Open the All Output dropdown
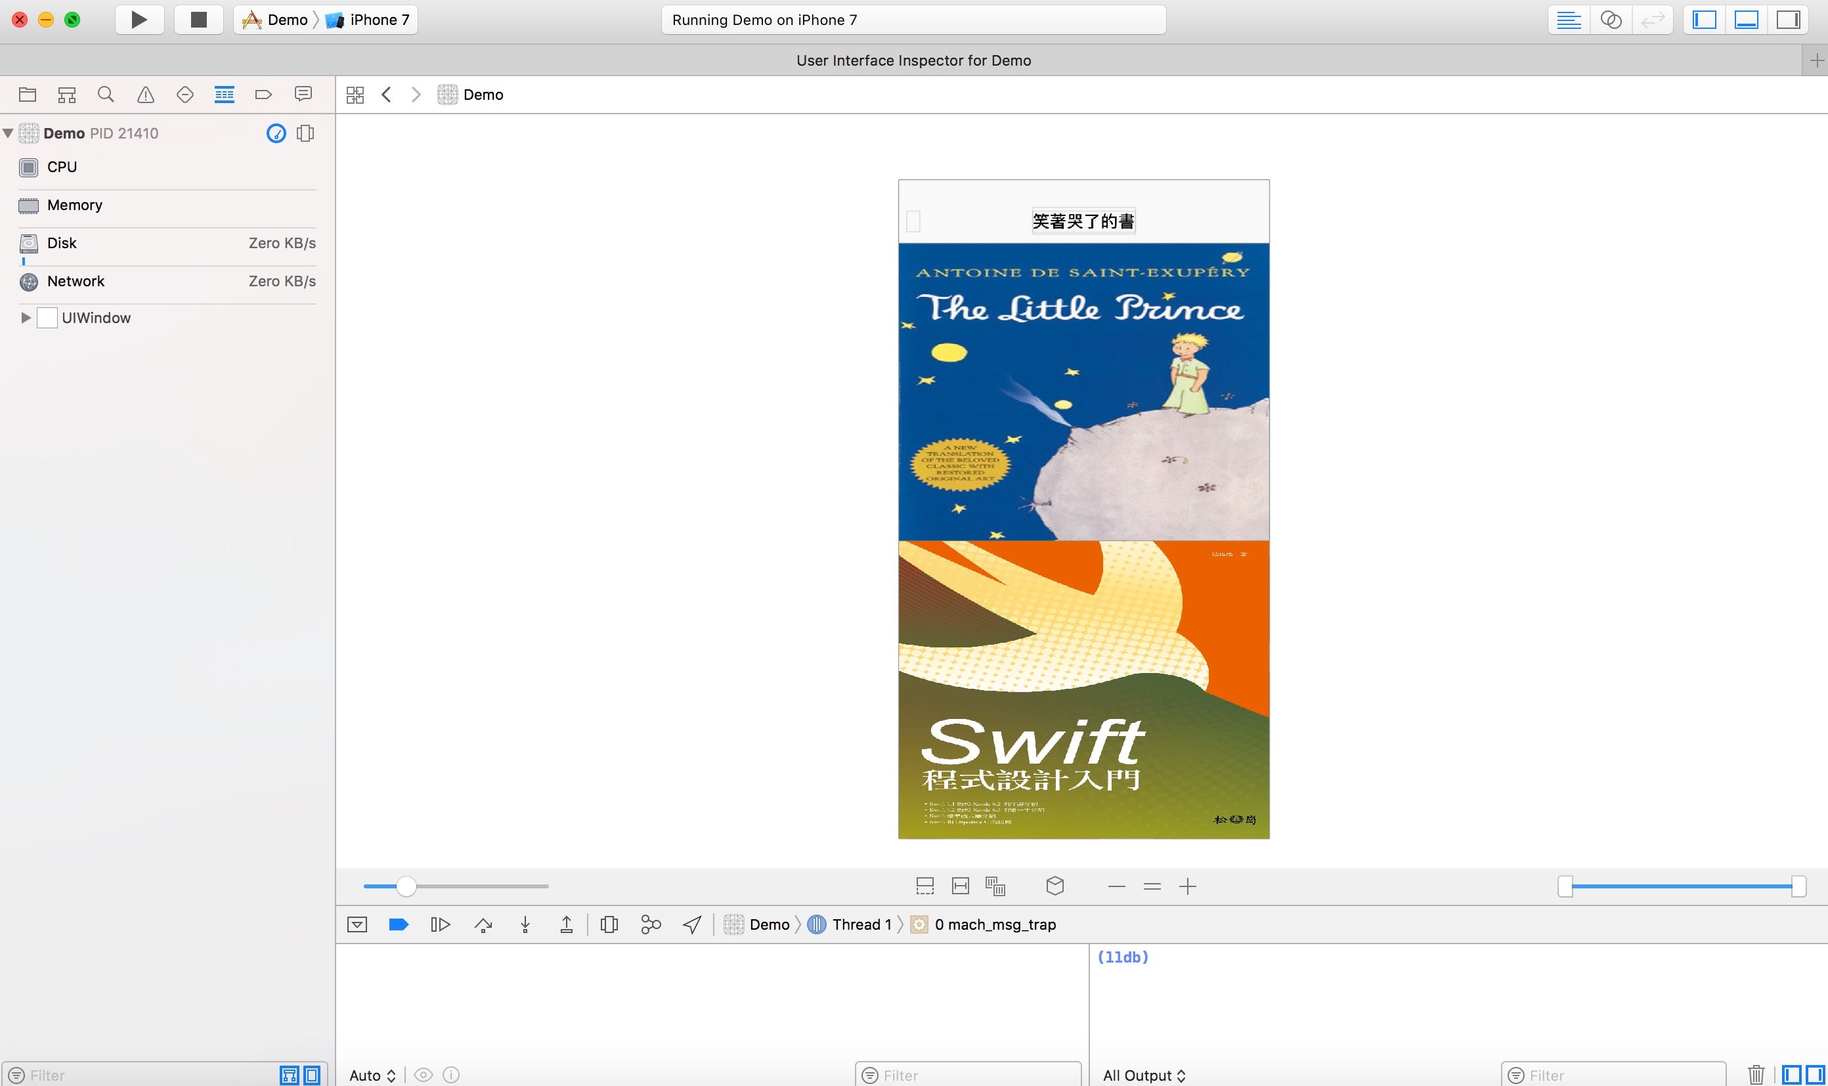 pos(1144,1075)
